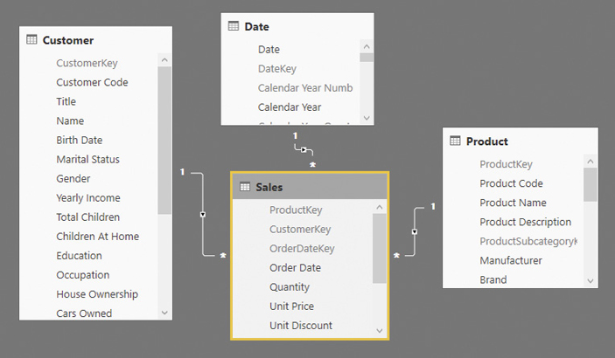Select the Customer-to-Sales relationship direction arrow
This screenshot has width=615, height=358.
coord(203,214)
